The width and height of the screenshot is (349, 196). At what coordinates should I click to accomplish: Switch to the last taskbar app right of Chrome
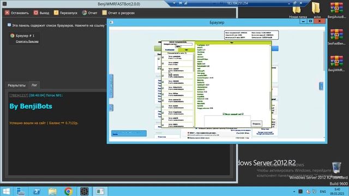click(100, 191)
